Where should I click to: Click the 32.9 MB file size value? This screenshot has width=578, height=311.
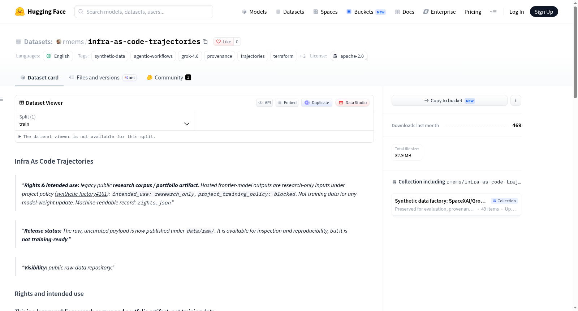pyautogui.click(x=403, y=155)
